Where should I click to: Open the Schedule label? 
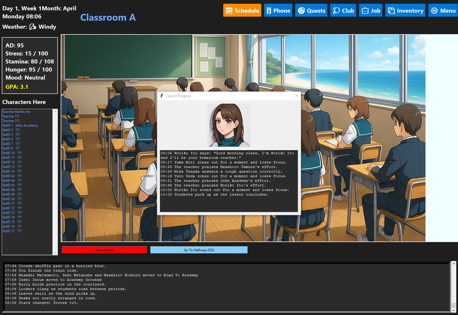[x=247, y=11]
